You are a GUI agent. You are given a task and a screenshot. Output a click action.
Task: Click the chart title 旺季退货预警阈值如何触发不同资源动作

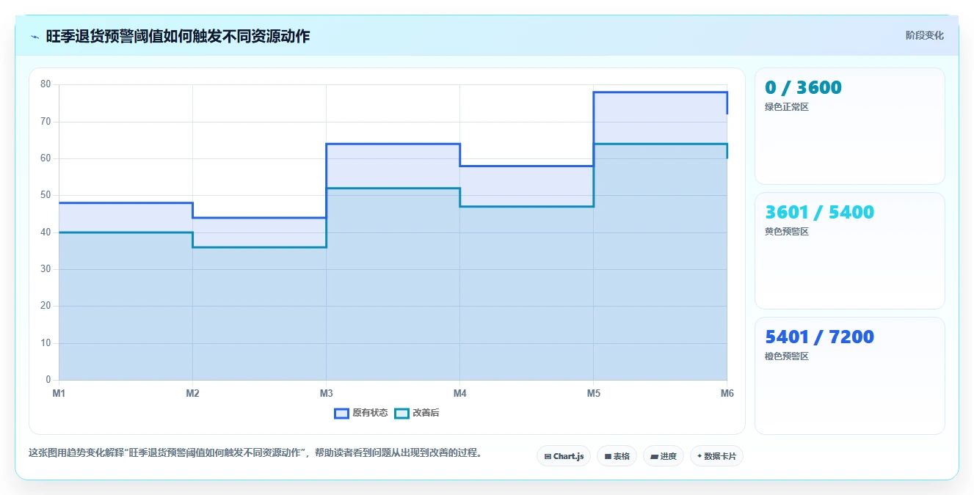coord(178,37)
